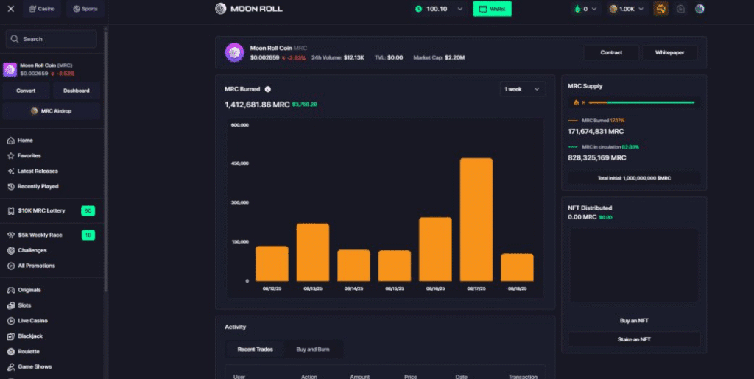Open the Roulette games category

coord(29,351)
